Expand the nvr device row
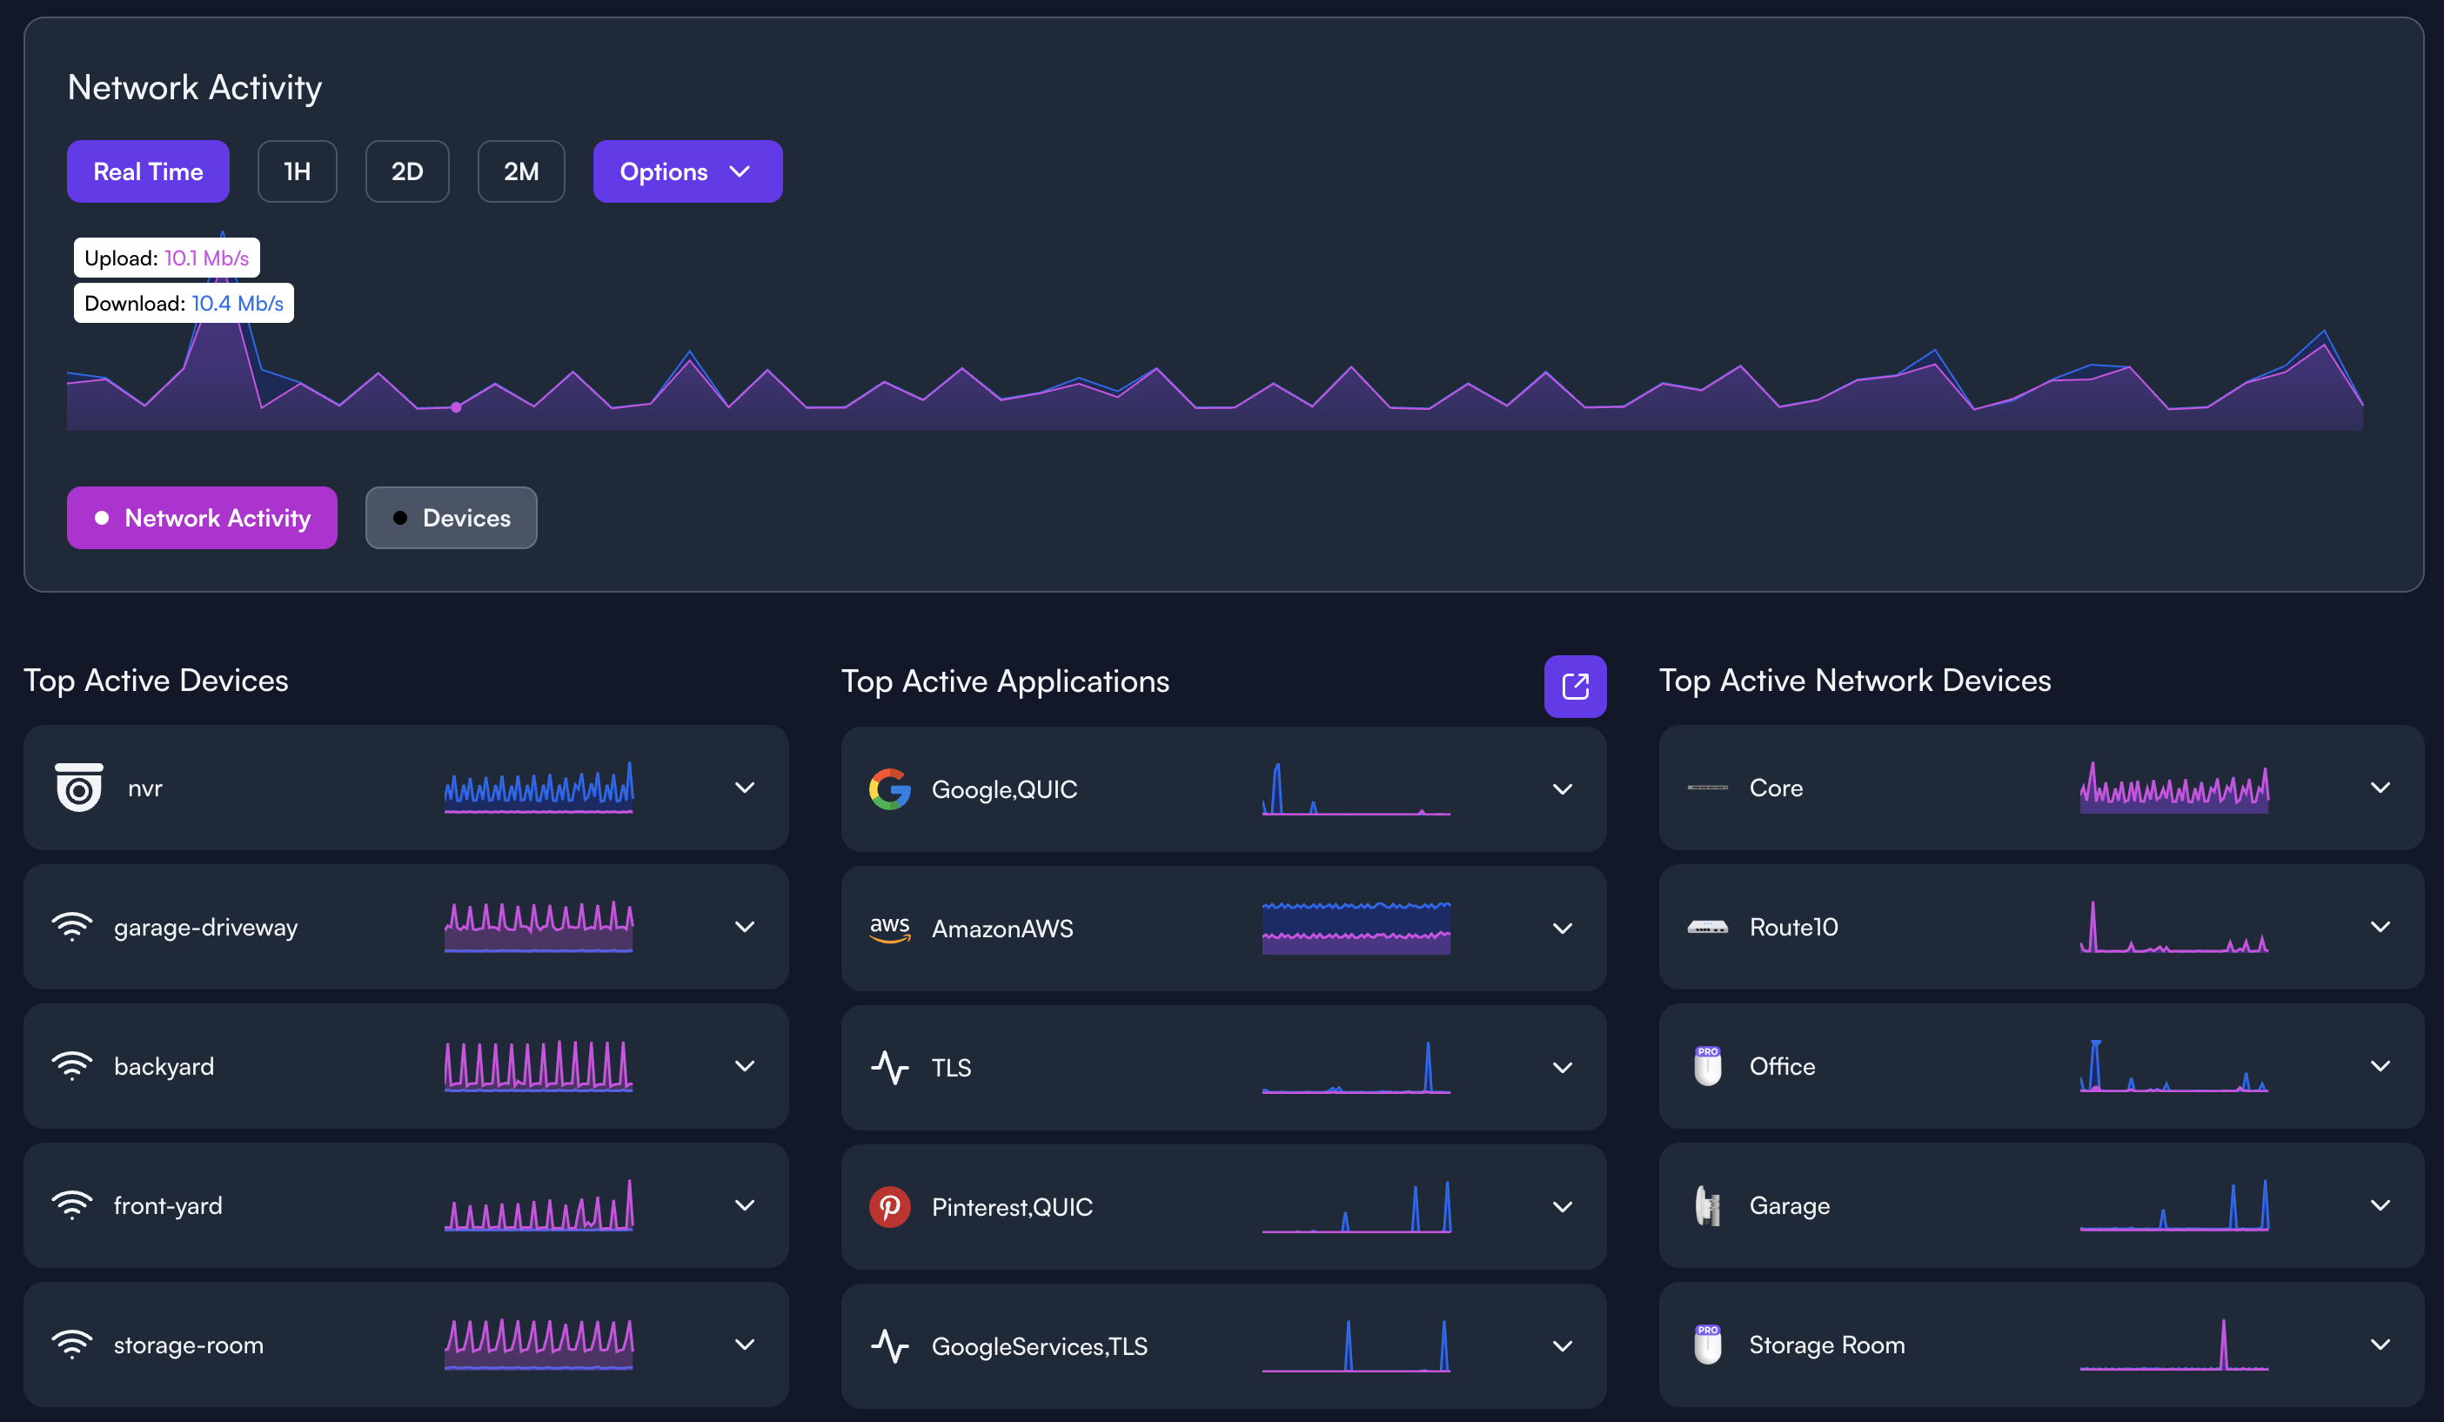Viewport: 2444px width, 1422px height. 744,788
